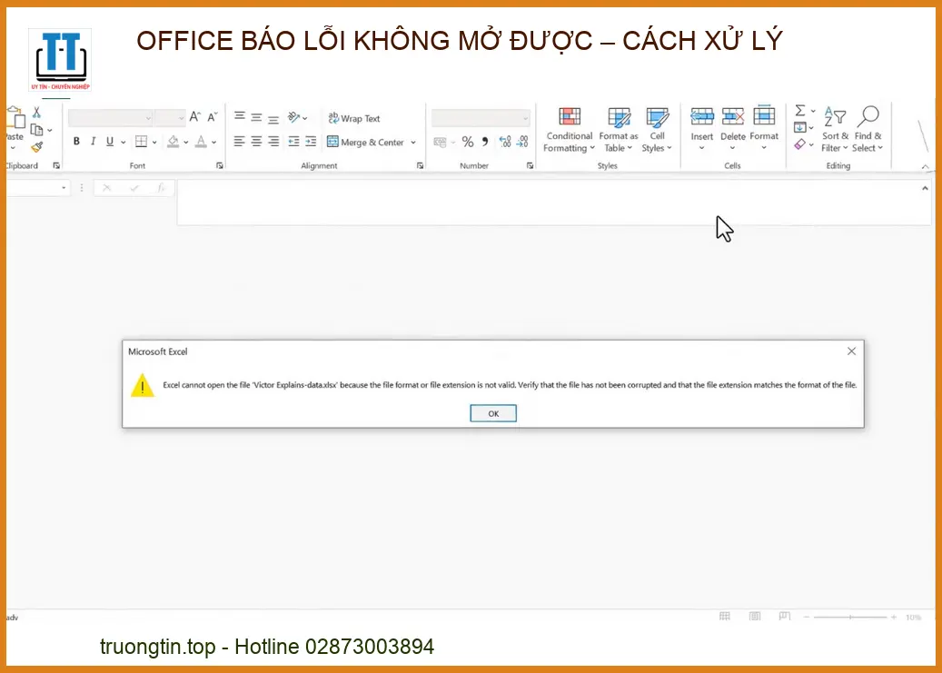Click the AutoSum sigma icon
Viewport: 942px width, 673px height.
(800, 111)
